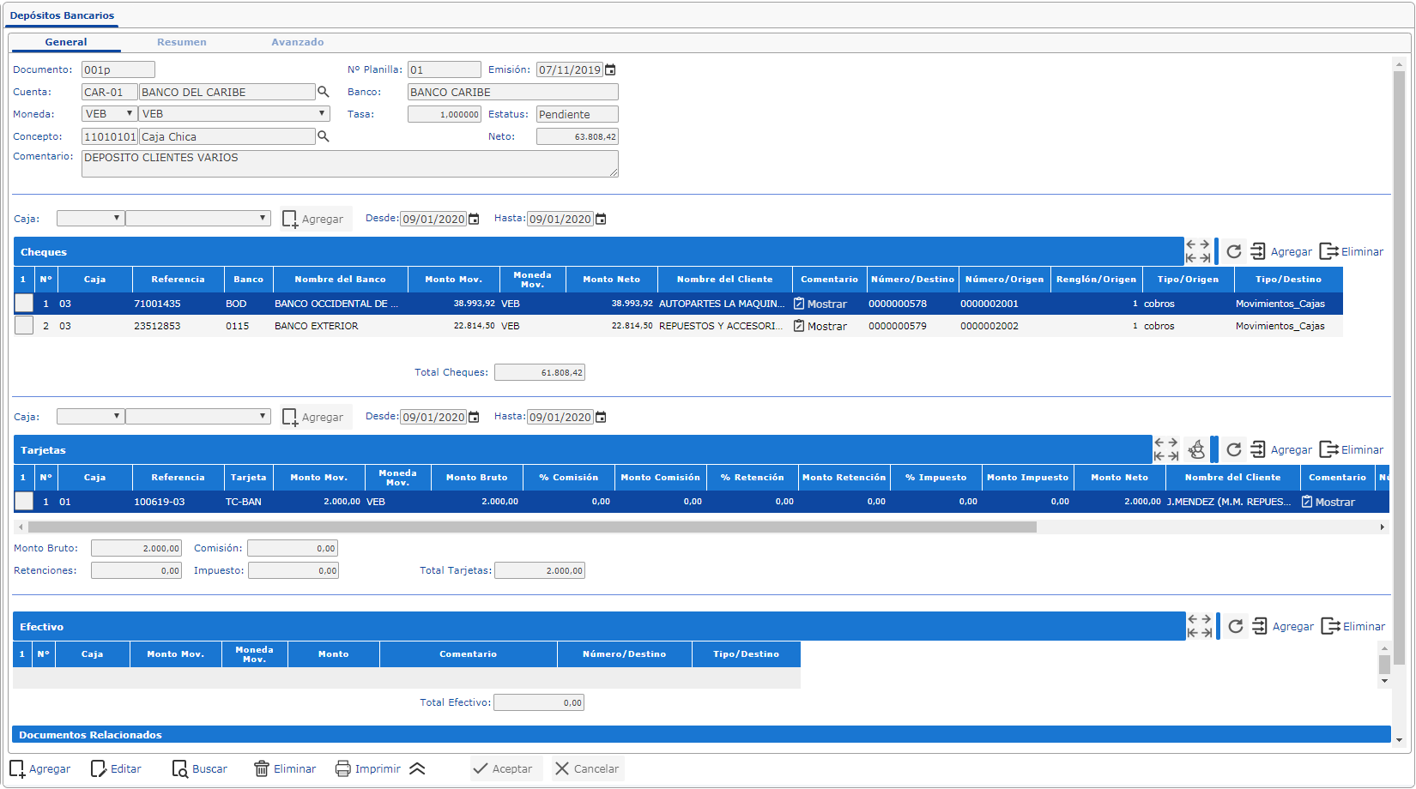Click the Imprimir printer icon in bottom toolbar
Image resolution: width=1416 pixels, height=789 pixels.
click(343, 768)
